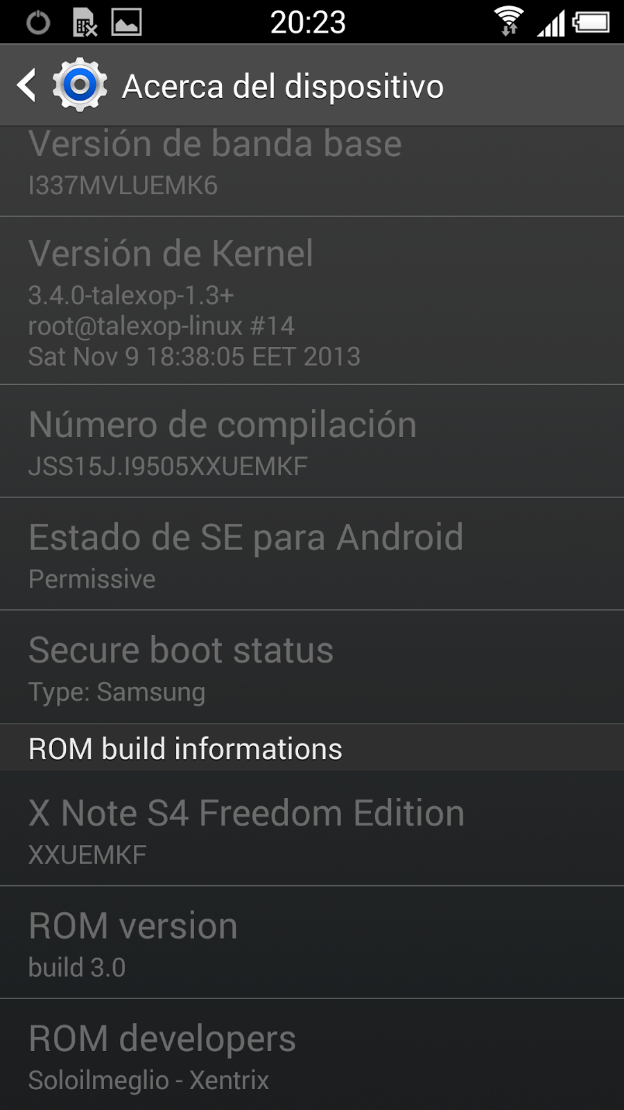Tap Número de compilación item

(x=312, y=441)
